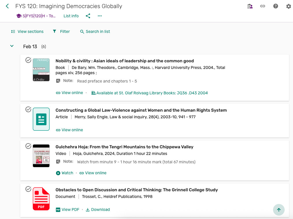Click Search in list
Viewport: 293px width, 219px height.
tap(95, 31)
